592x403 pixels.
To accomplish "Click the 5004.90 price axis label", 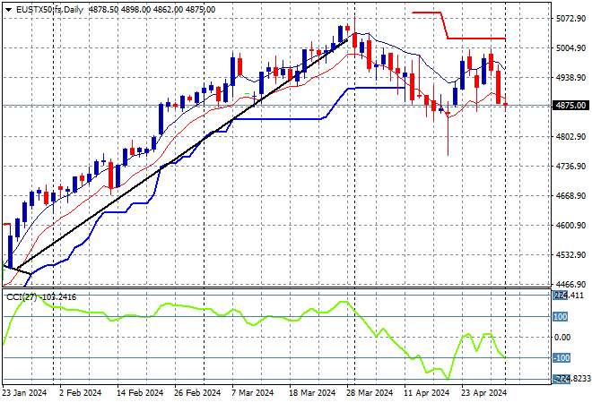I will 570,47.
